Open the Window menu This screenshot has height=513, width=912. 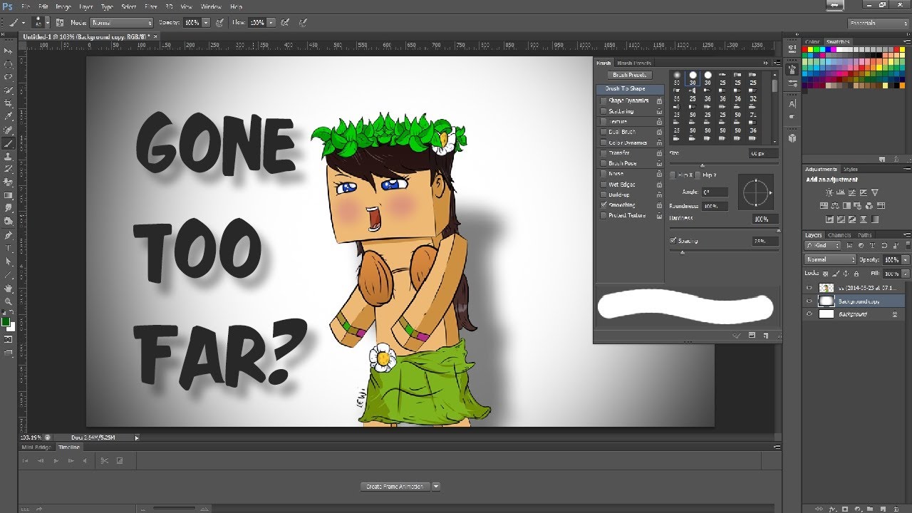[x=211, y=6]
